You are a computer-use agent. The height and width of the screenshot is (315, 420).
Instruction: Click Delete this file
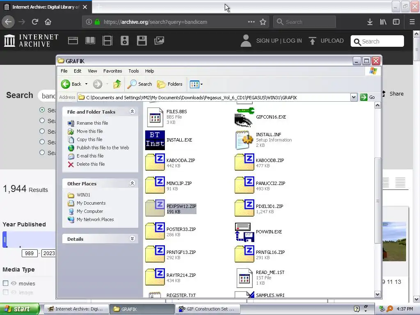coord(91,164)
